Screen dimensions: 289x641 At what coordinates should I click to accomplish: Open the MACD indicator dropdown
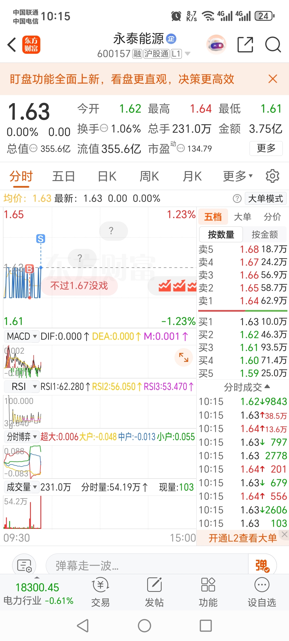coord(22,336)
